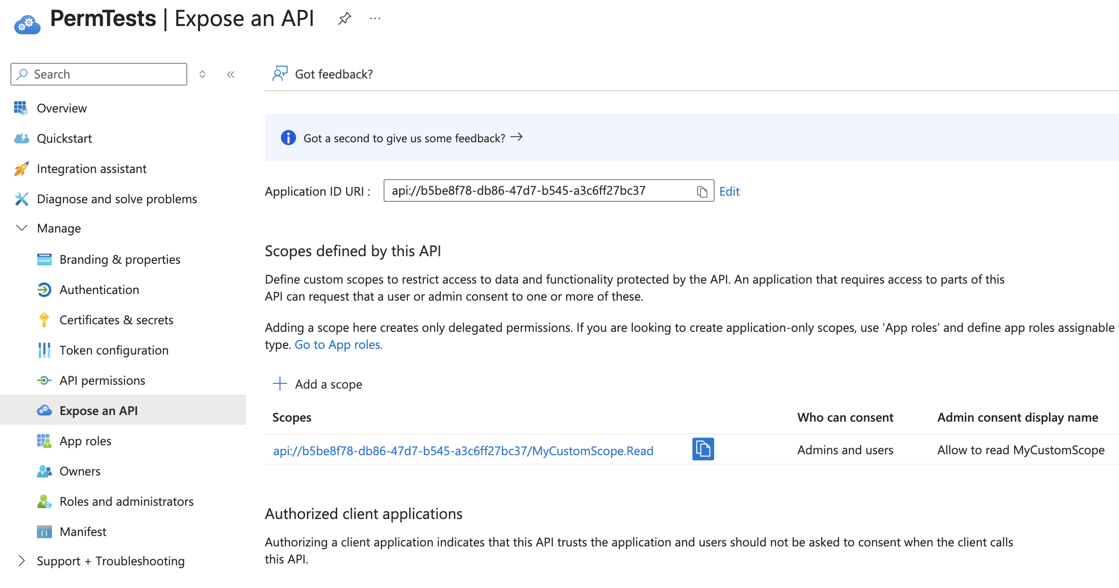The width and height of the screenshot is (1119, 588).
Task: Select the API permissions icon
Action: point(44,380)
